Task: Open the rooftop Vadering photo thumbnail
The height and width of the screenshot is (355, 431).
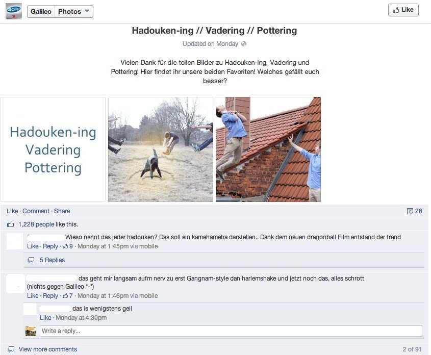Action: (x=268, y=149)
